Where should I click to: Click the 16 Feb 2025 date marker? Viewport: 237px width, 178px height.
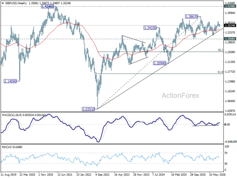pyautogui.click(x=179, y=175)
